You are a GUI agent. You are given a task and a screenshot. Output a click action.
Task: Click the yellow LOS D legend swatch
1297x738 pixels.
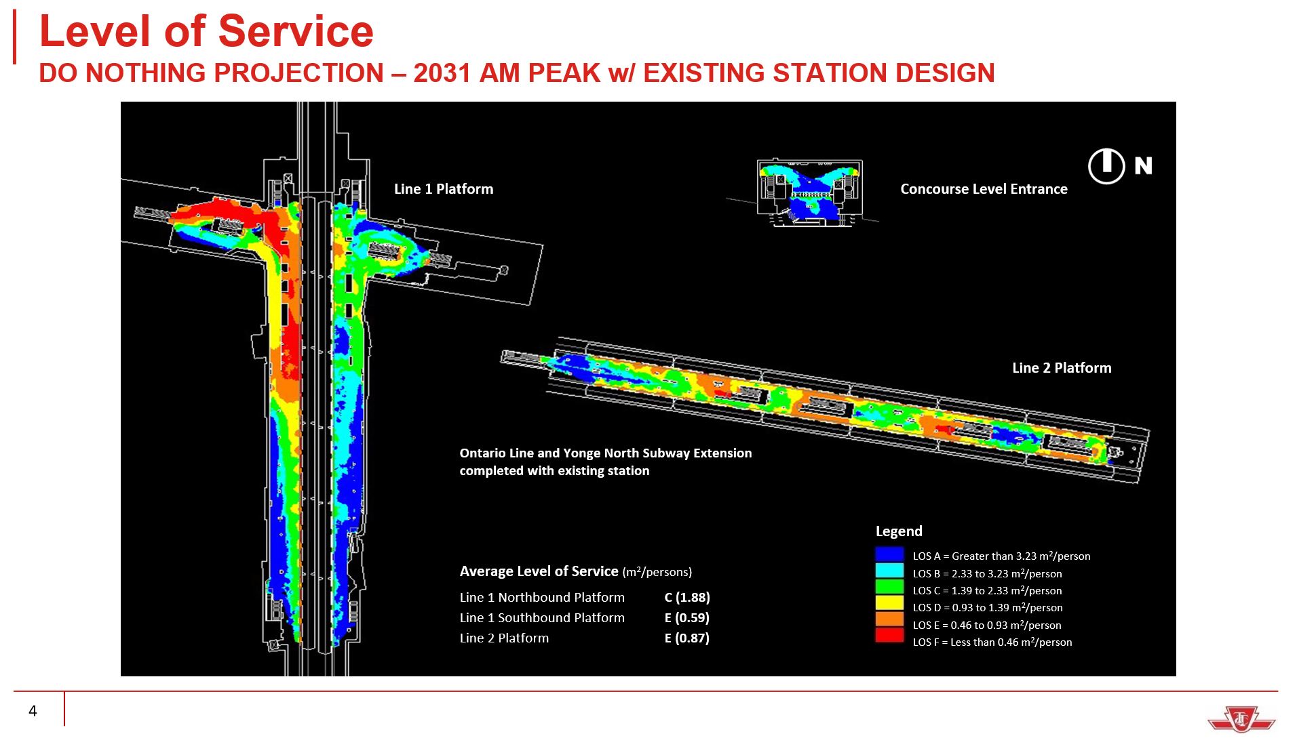889,604
